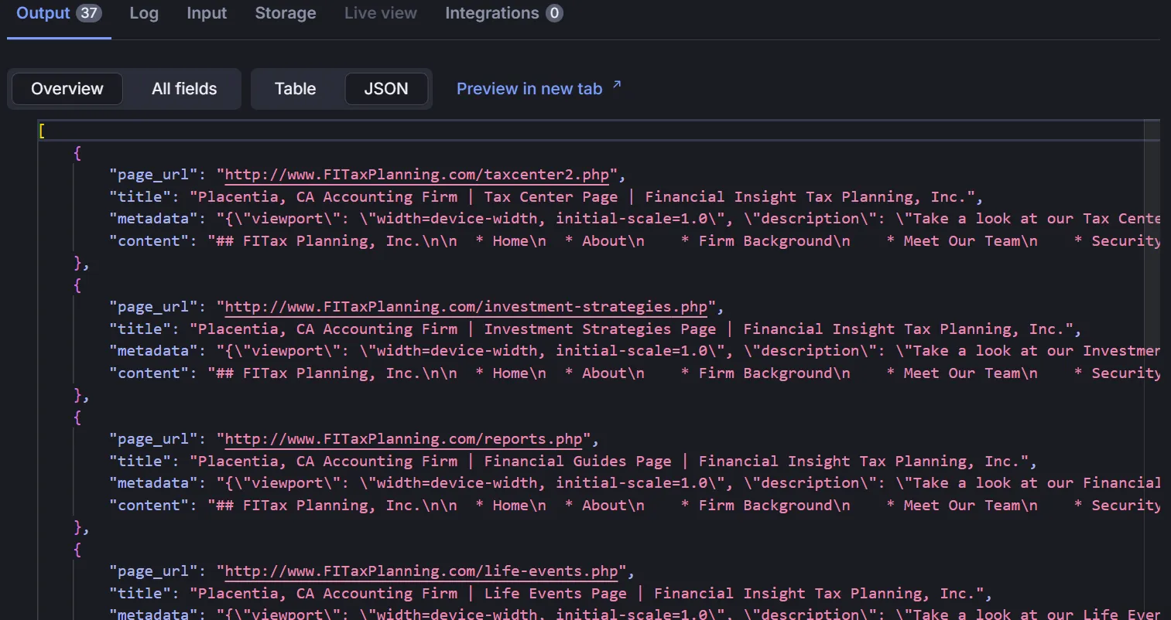The image size is (1171, 620).
Task: Open the Live view tab
Action: (x=381, y=13)
